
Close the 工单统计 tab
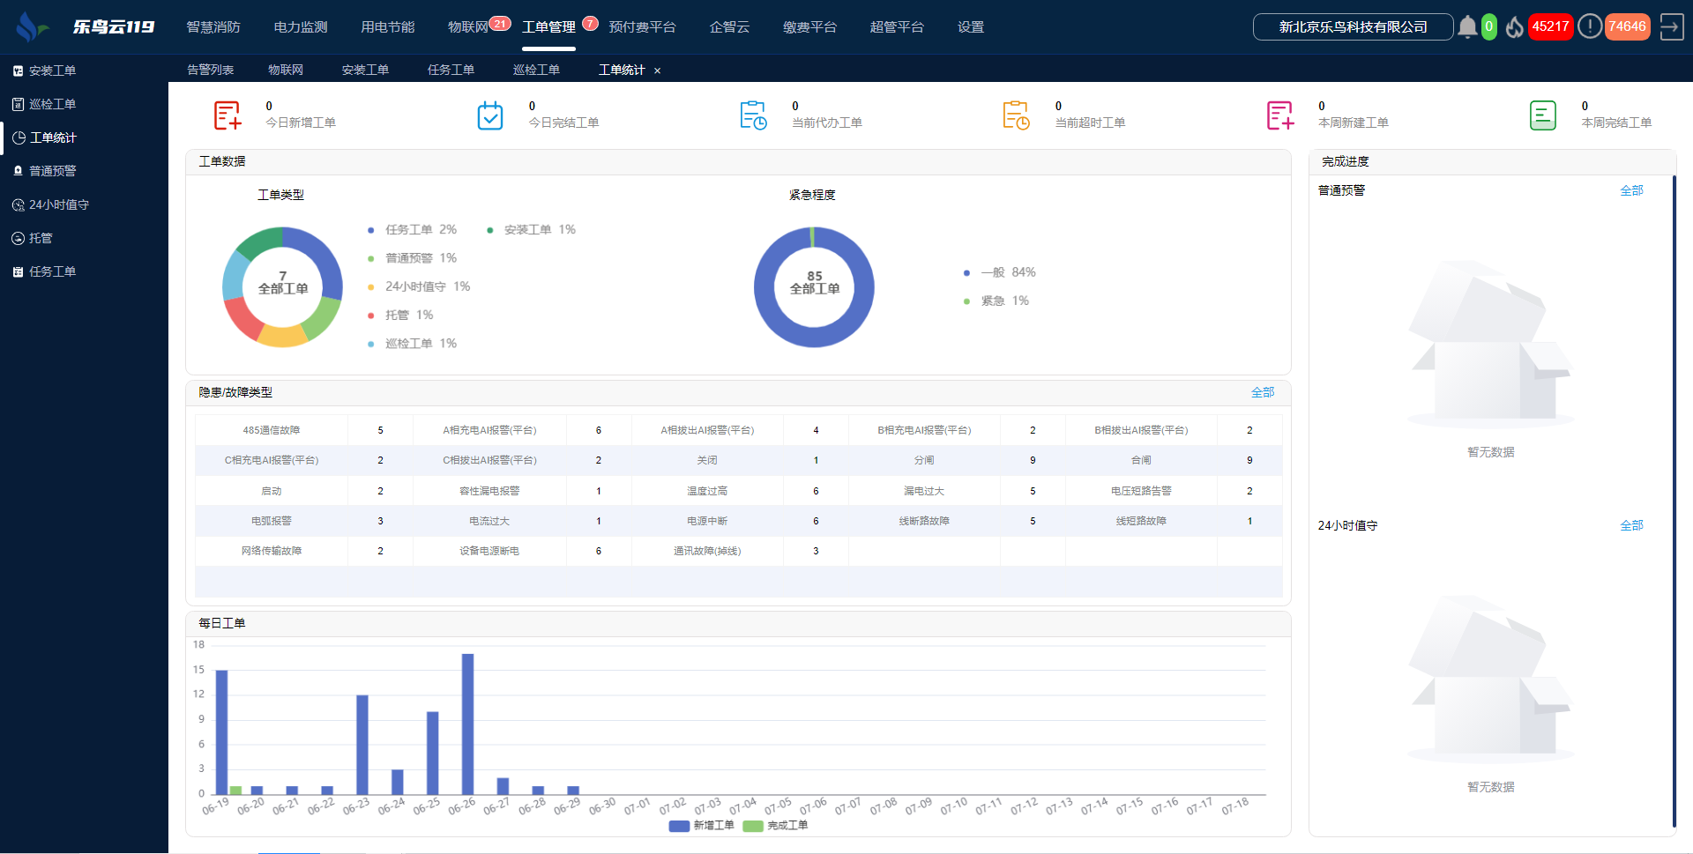pyautogui.click(x=657, y=71)
